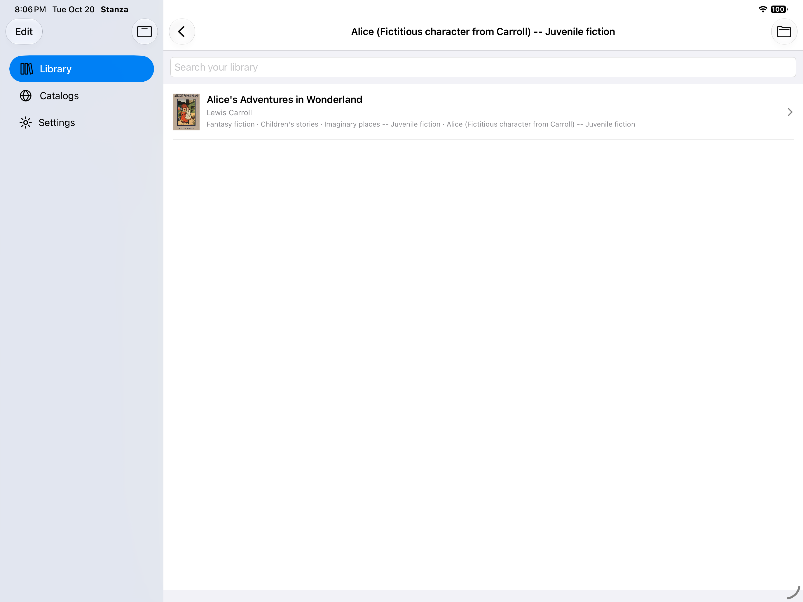This screenshot has width=803, height=602.
Task: Tap the Wi-Fi status icon
Action: point(763,9)
